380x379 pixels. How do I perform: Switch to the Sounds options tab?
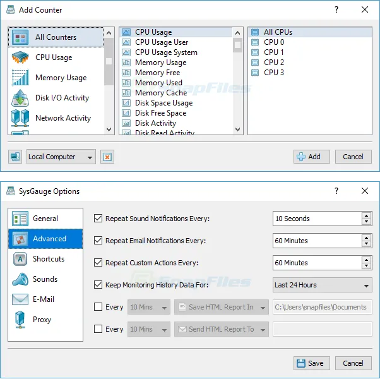[45, 279]
